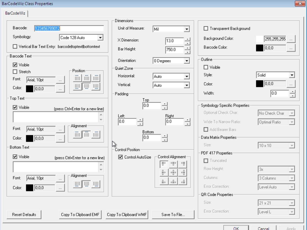Set barcode text position to bottom center
The width and height of the screenshot is (307, 230).
tap(86, 86)
